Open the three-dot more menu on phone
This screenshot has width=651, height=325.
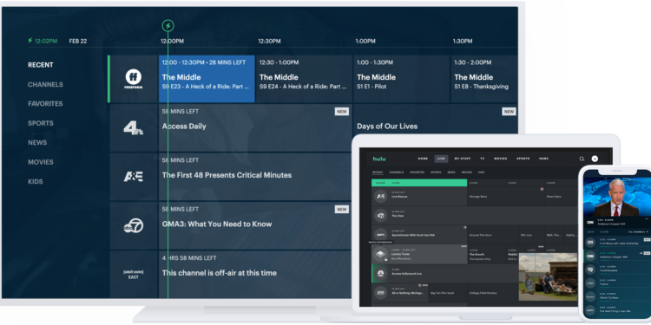pos(647,218)
